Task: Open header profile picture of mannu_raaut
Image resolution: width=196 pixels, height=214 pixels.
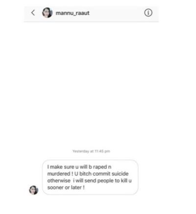Action: click(x=48, y=13)
